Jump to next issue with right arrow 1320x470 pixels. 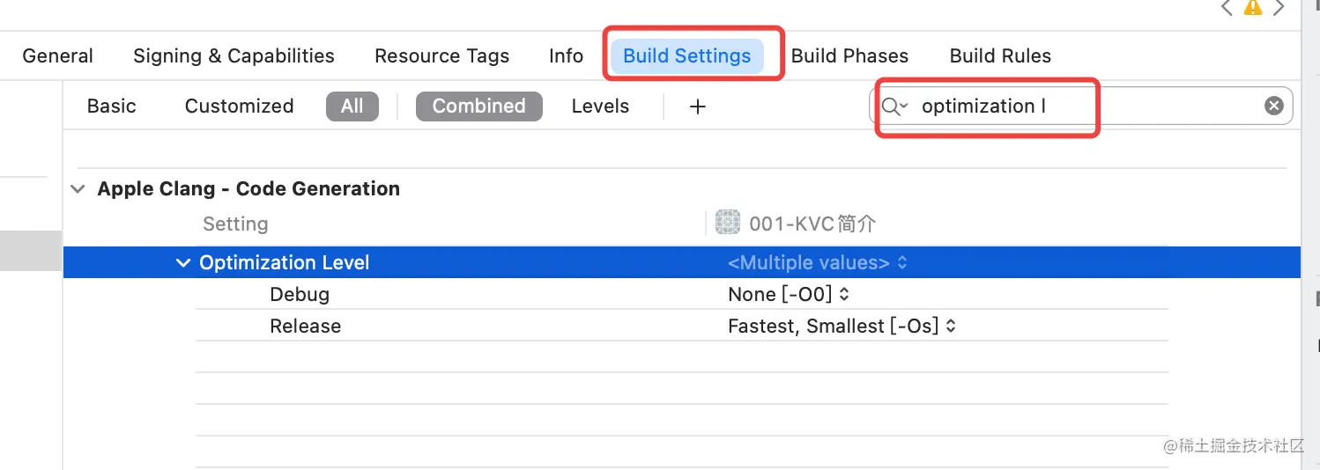[1279, 7]
